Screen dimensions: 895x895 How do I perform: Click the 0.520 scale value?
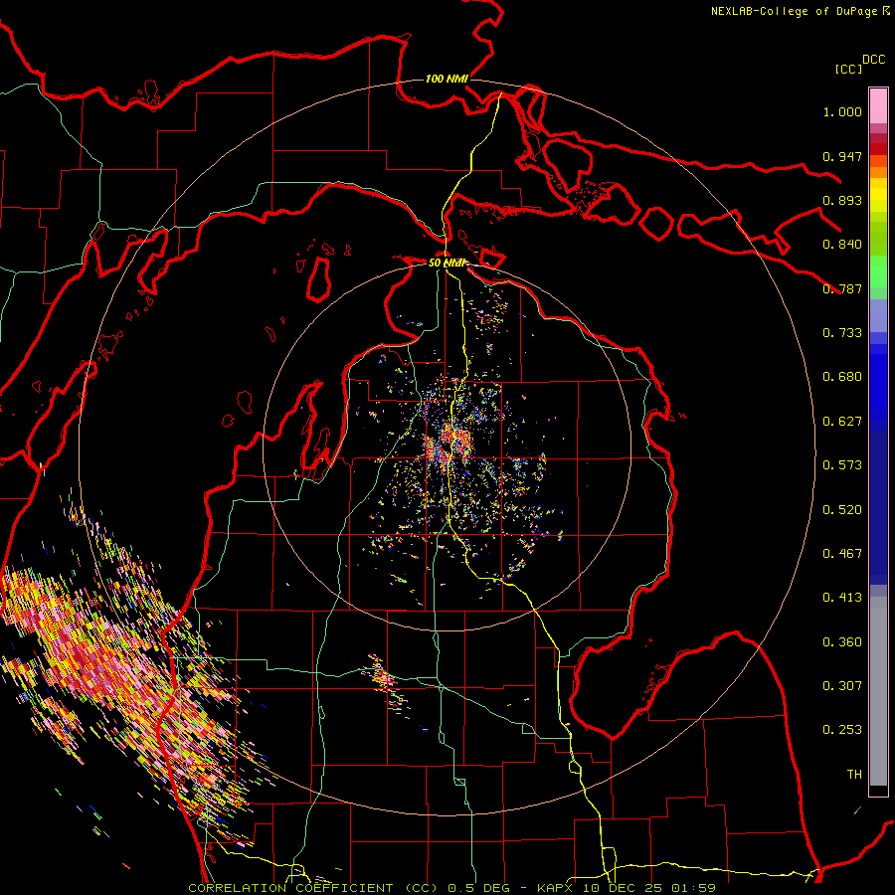click(842, 510)
